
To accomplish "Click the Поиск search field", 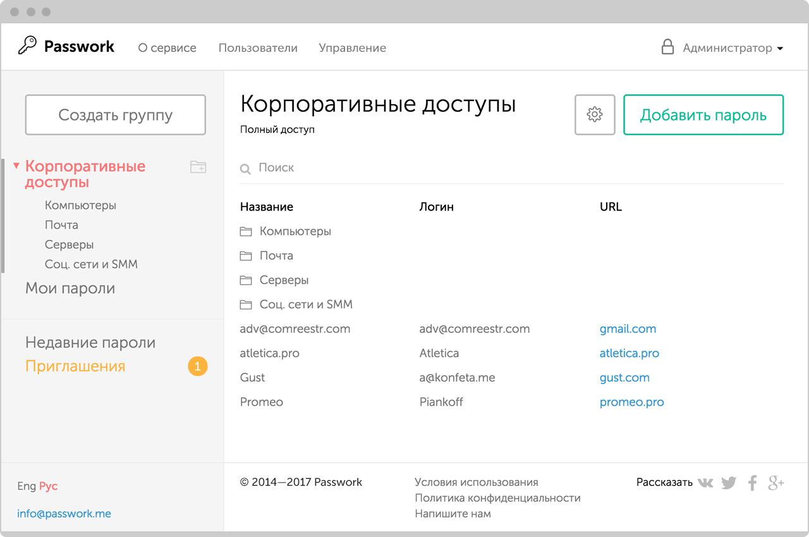I will [512, 168].
